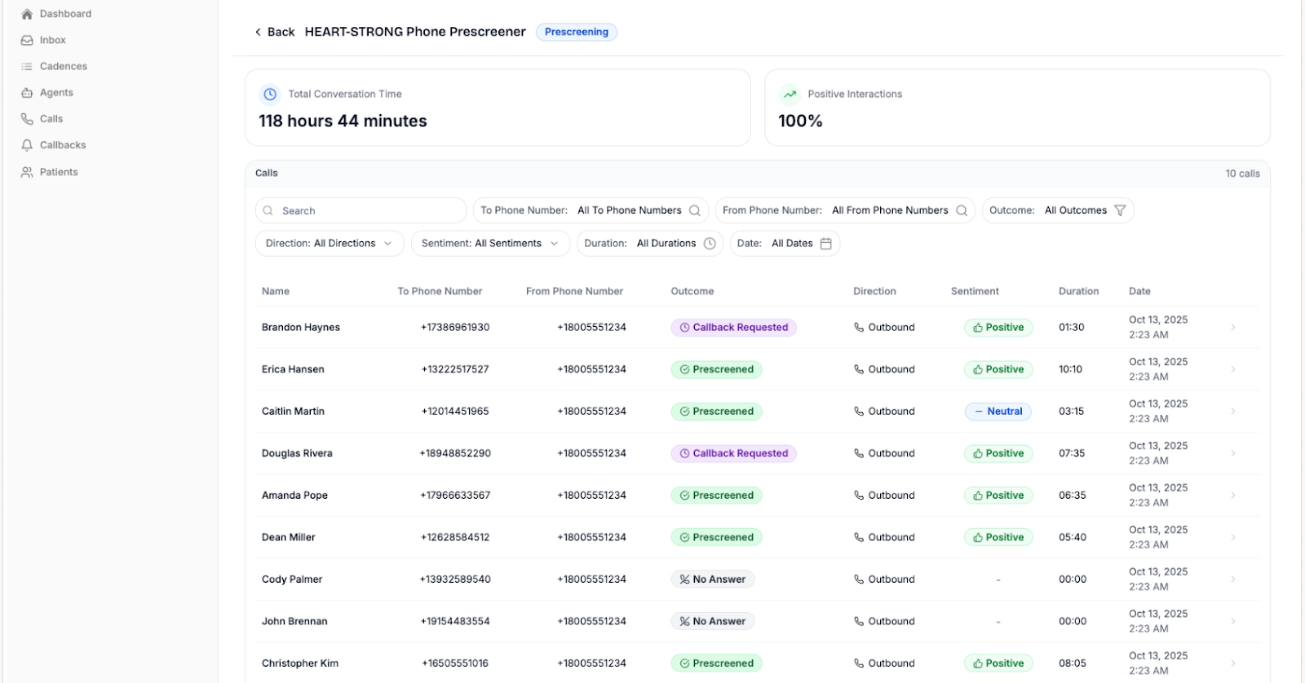The image size is (1305, 683).
Task: Click Prescreened badge for Erica Hansen
Action: (x=716, y=369)
